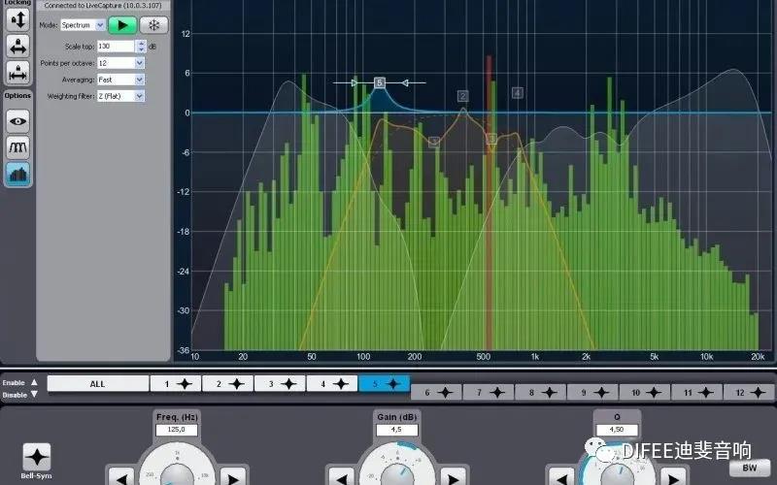Decrease frequency with left arrow button
Viewport: 777px width, 485px height.
[x=121, y=476]
